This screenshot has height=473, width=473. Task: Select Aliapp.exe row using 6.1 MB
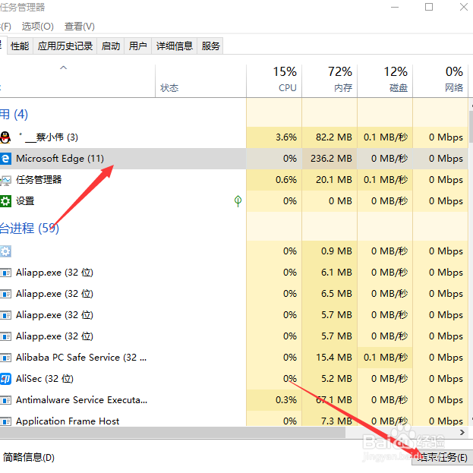pyautogui.click(x=234, y=273)
